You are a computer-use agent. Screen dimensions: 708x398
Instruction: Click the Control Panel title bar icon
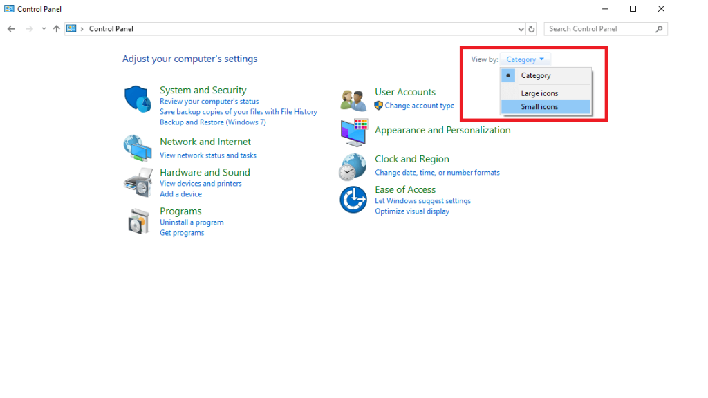pos(9,8)
